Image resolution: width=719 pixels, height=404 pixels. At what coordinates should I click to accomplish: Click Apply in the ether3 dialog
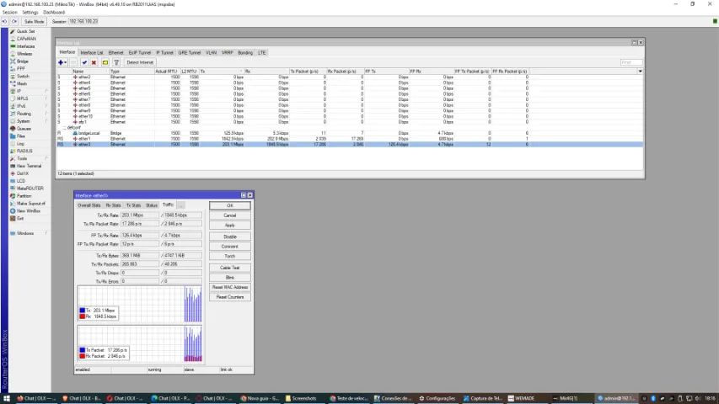point(230,226)
